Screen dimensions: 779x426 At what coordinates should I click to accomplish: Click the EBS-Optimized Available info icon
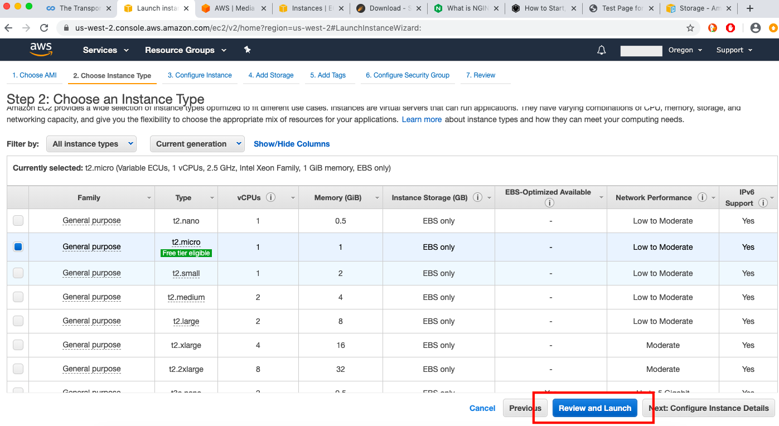[x=549, y=203]
